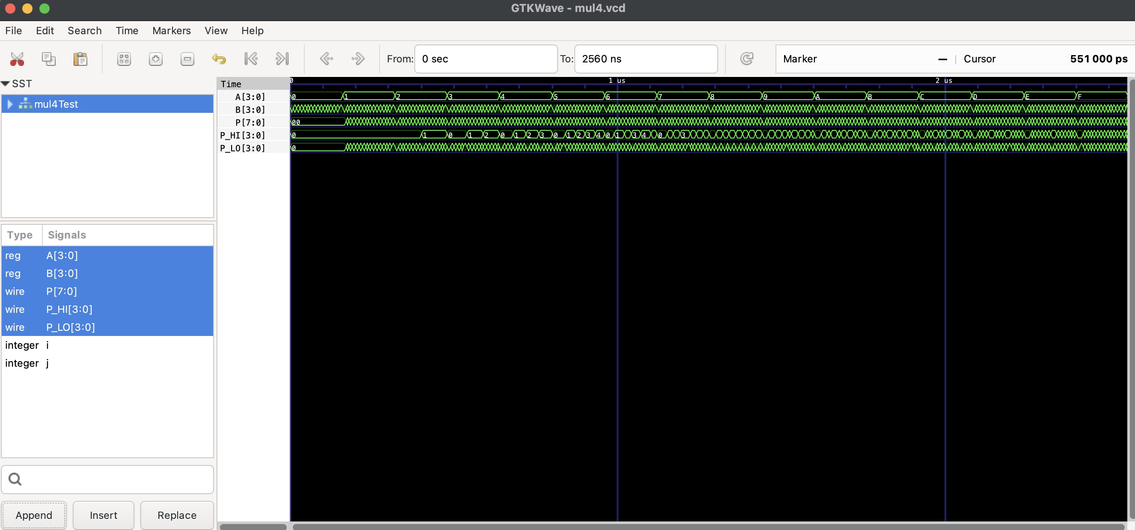
Task: Click the Insert button
Action: (104, 515)
